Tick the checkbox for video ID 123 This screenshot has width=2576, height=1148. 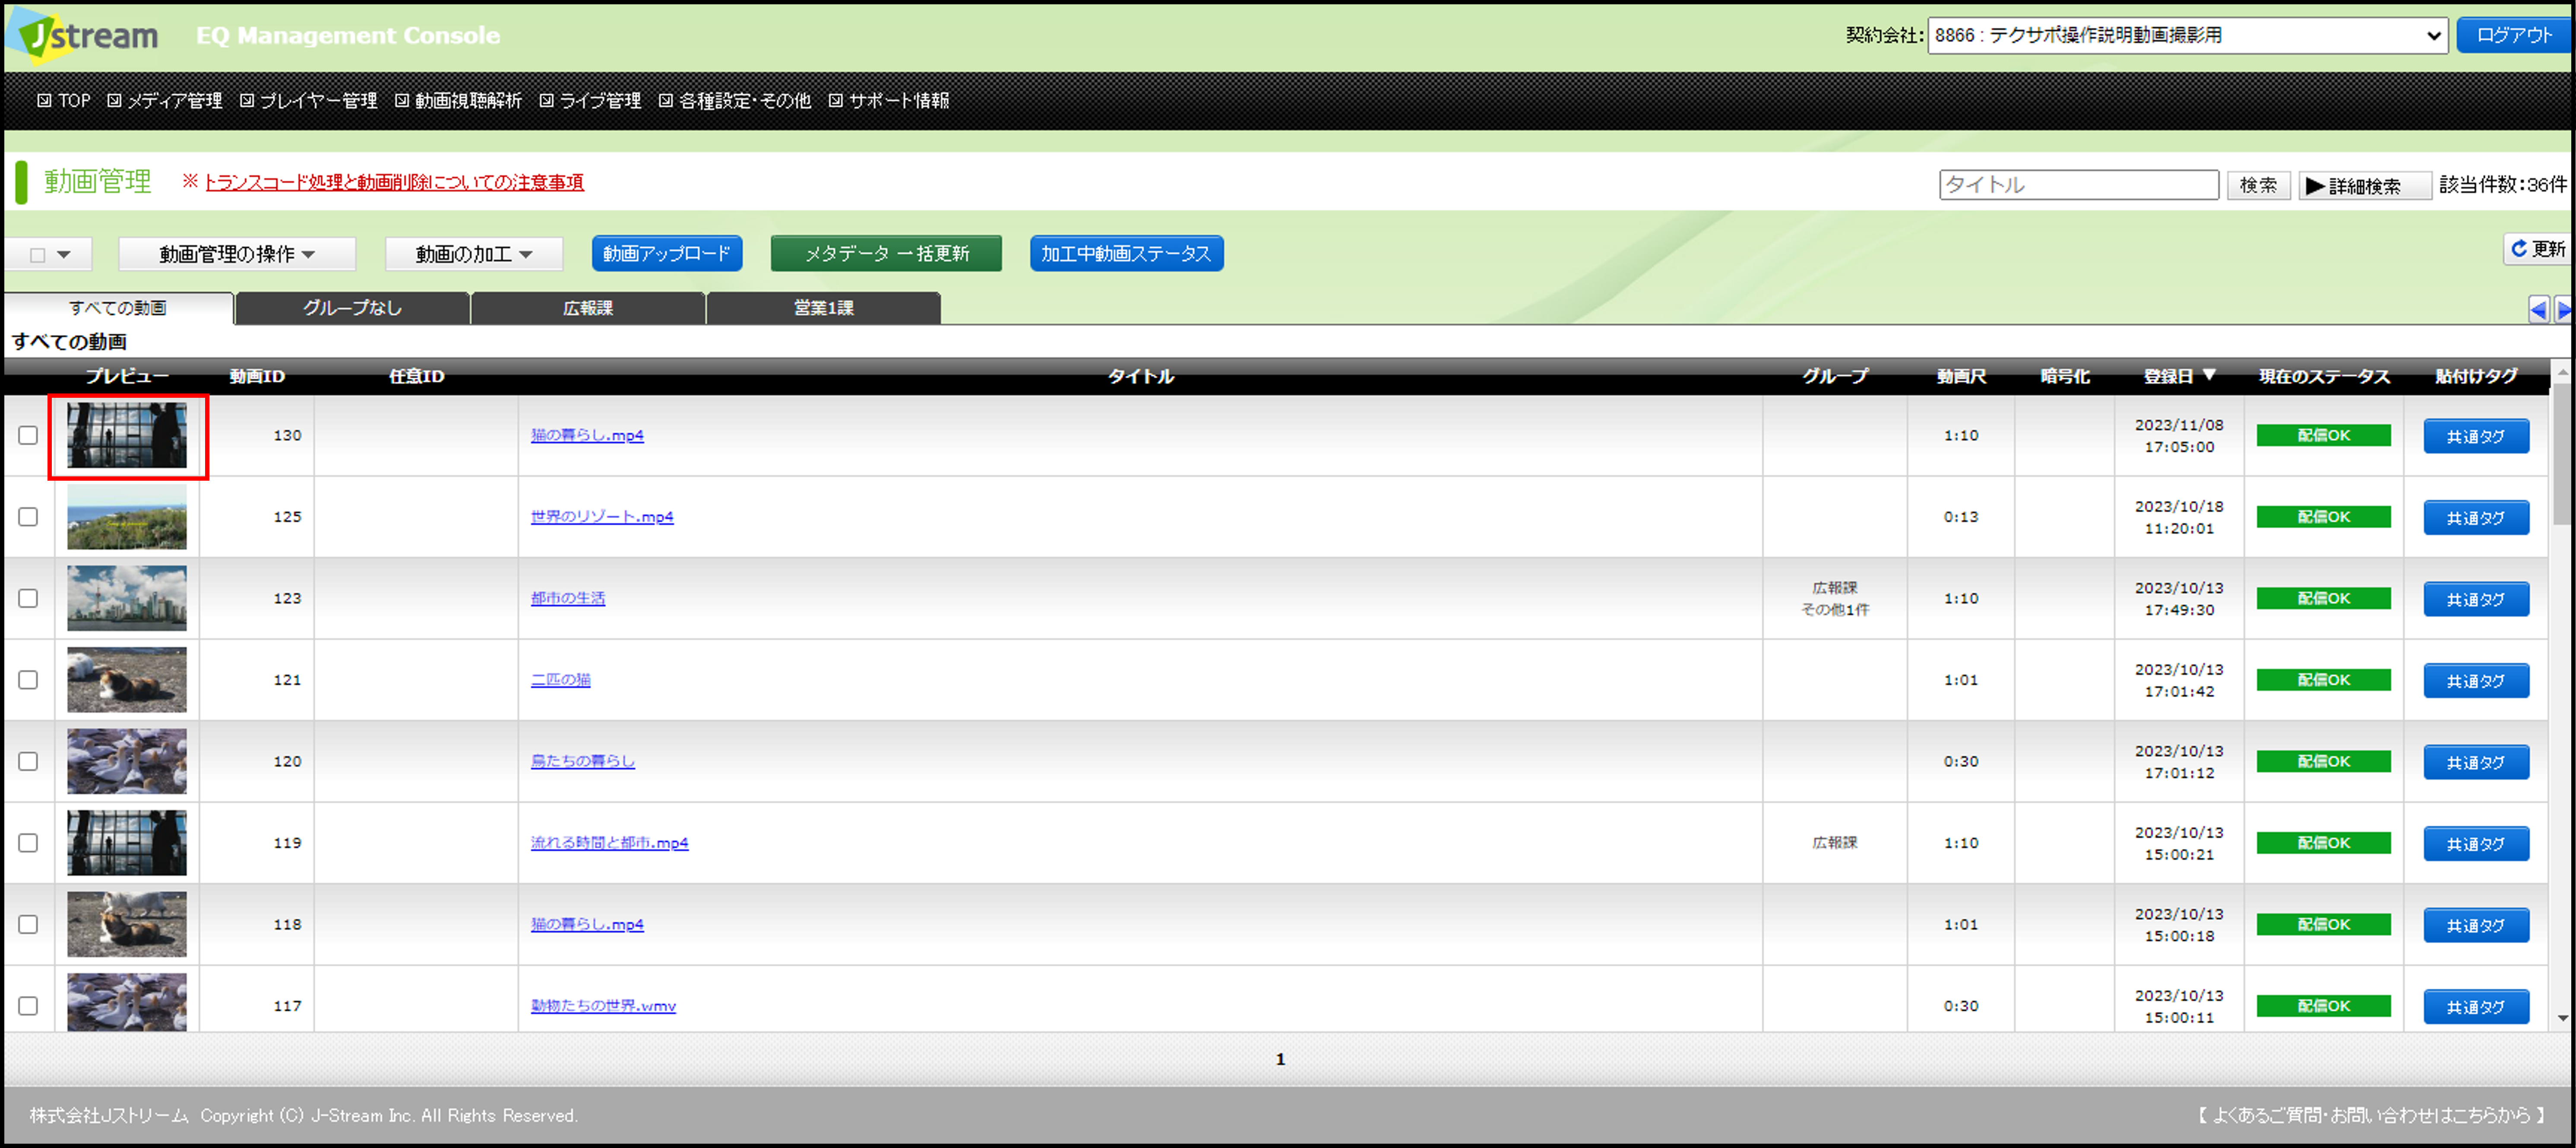28,598
